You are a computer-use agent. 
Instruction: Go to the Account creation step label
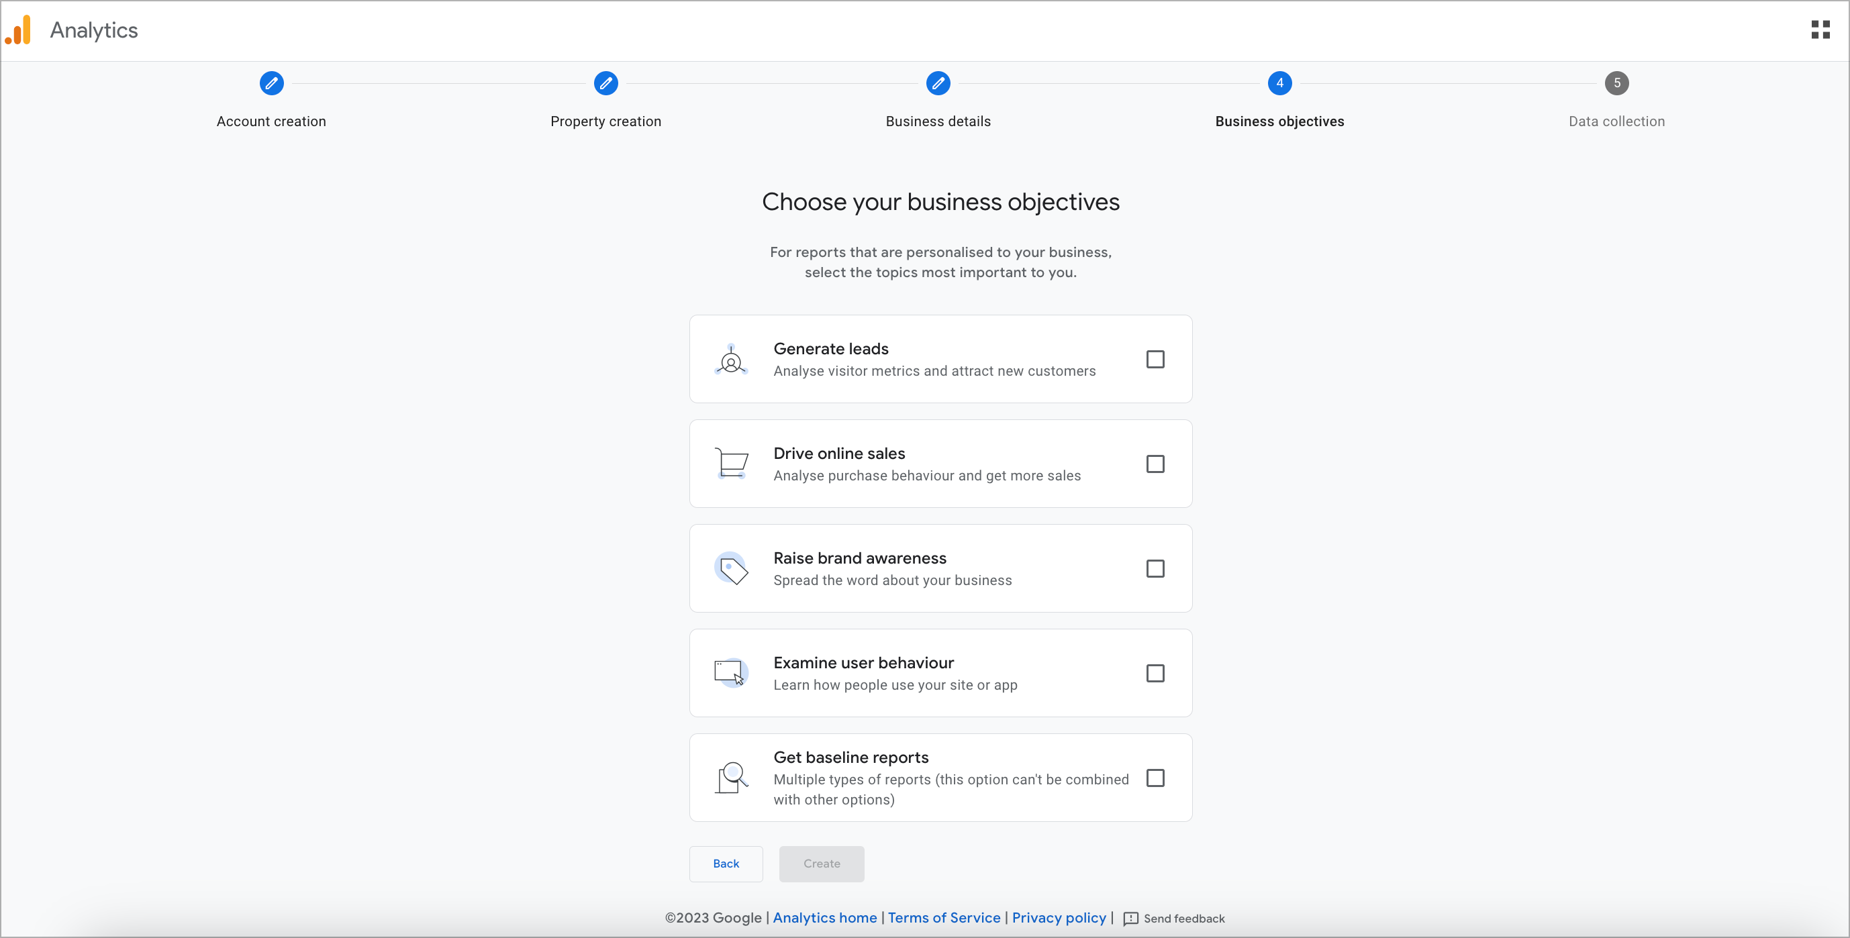[x=271, y=121]
